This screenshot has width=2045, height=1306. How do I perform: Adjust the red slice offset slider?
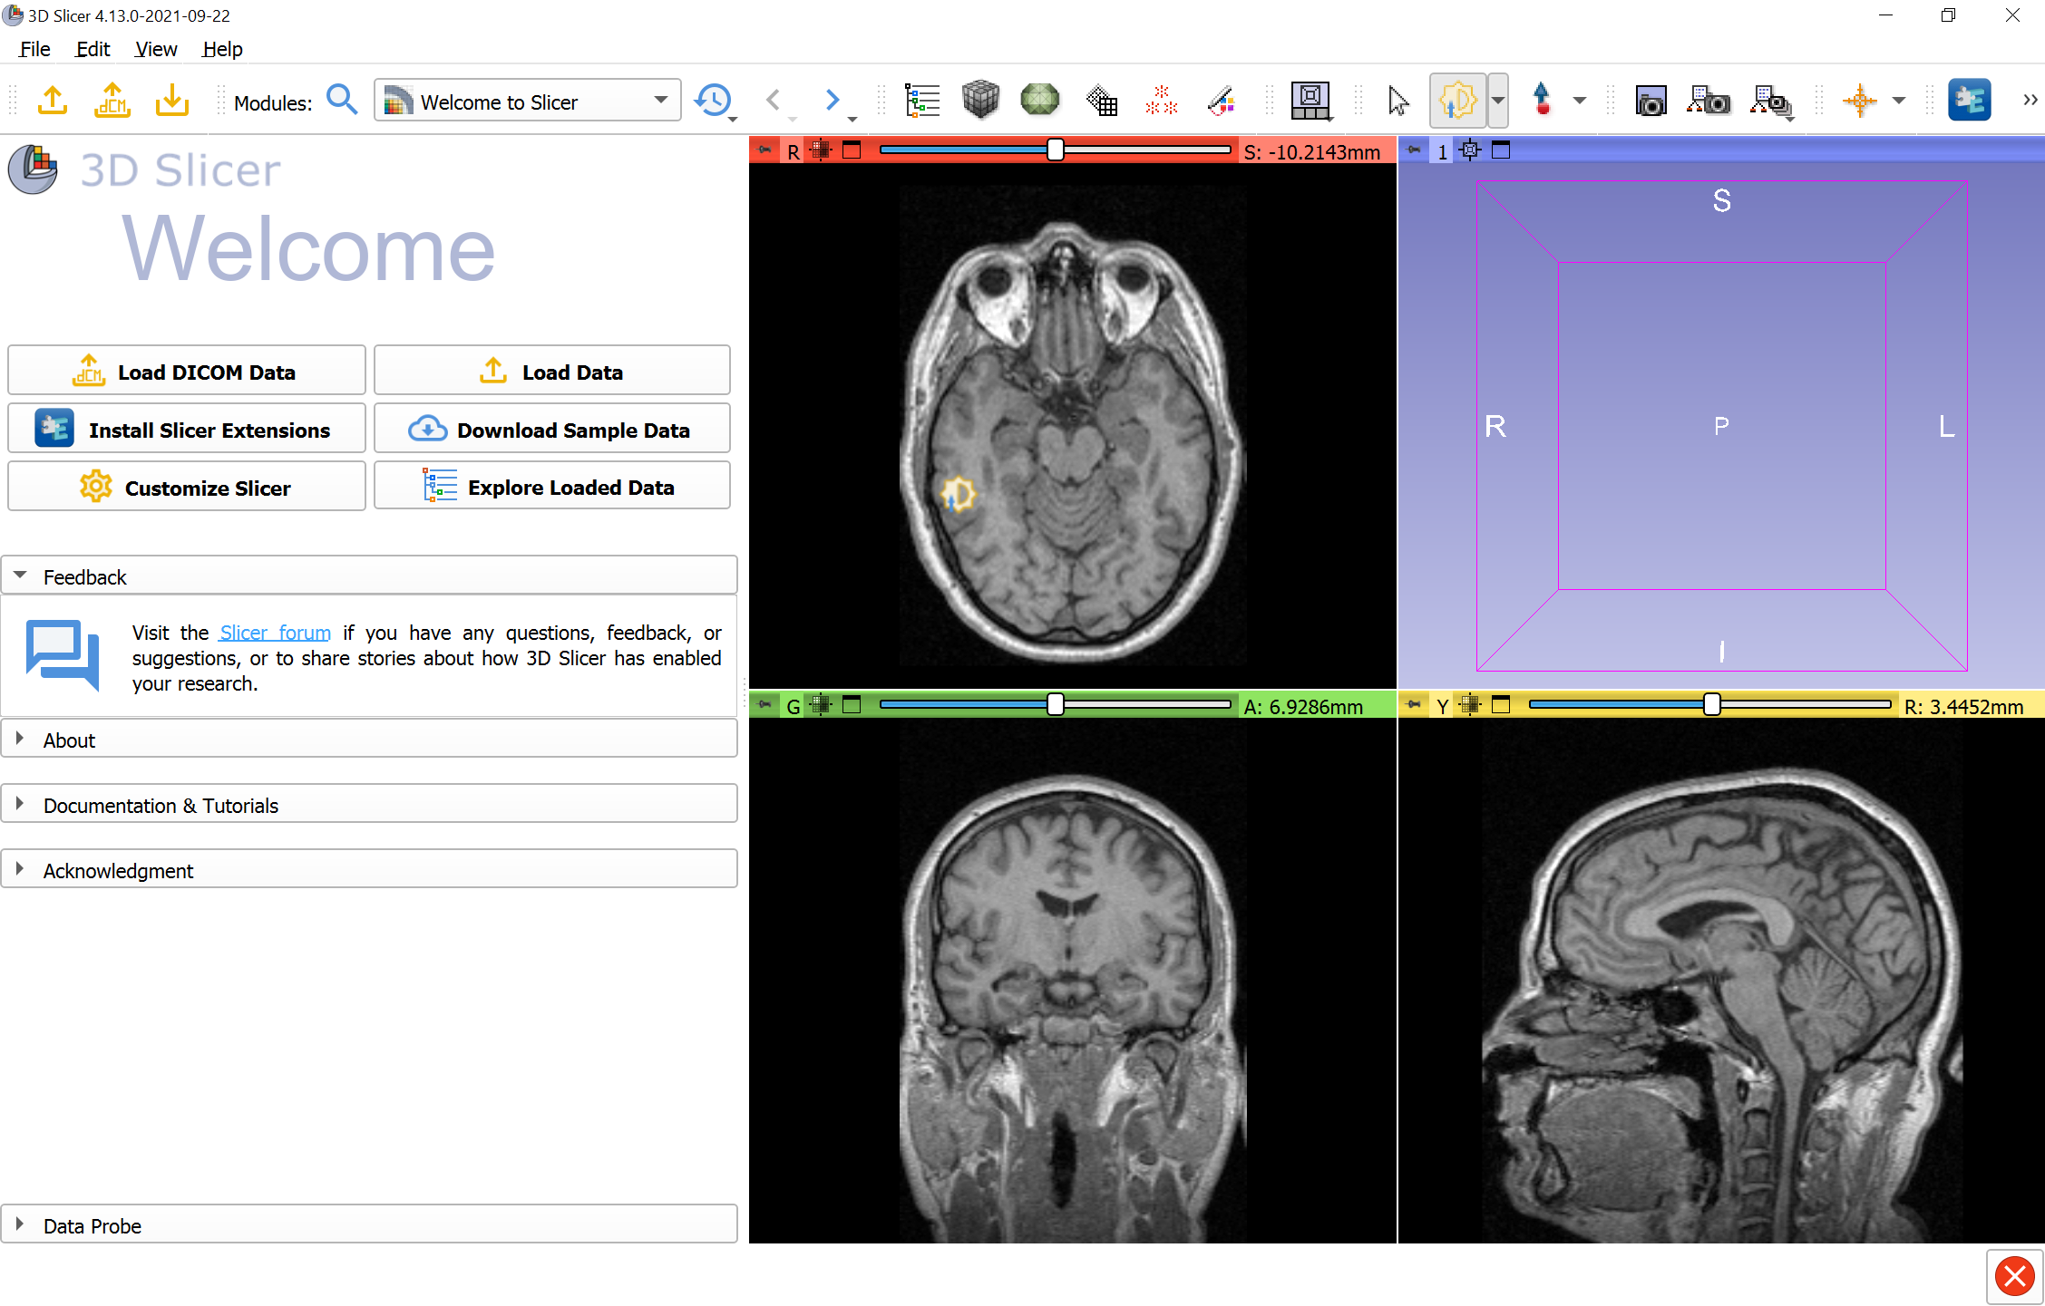tap(1055, 150)
